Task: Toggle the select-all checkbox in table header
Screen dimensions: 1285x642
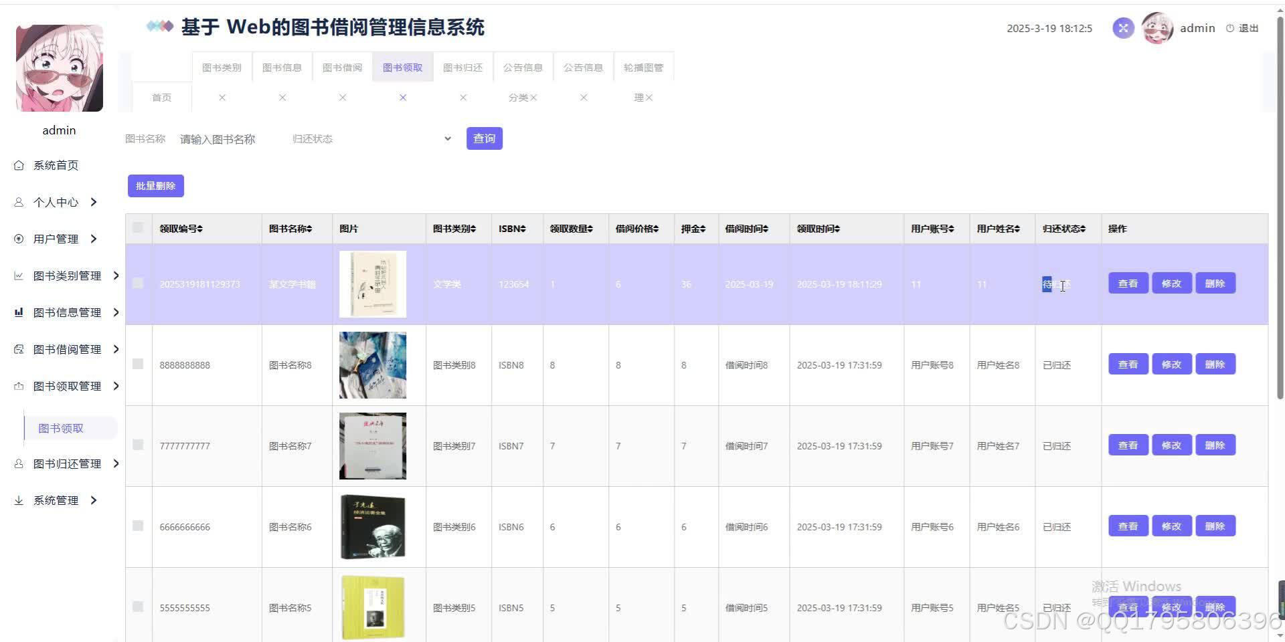Action: click(x=139, y=227)
